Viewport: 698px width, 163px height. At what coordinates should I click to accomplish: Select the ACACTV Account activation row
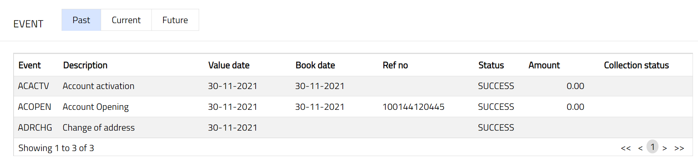pyautogui.click(x=98, y=86)
